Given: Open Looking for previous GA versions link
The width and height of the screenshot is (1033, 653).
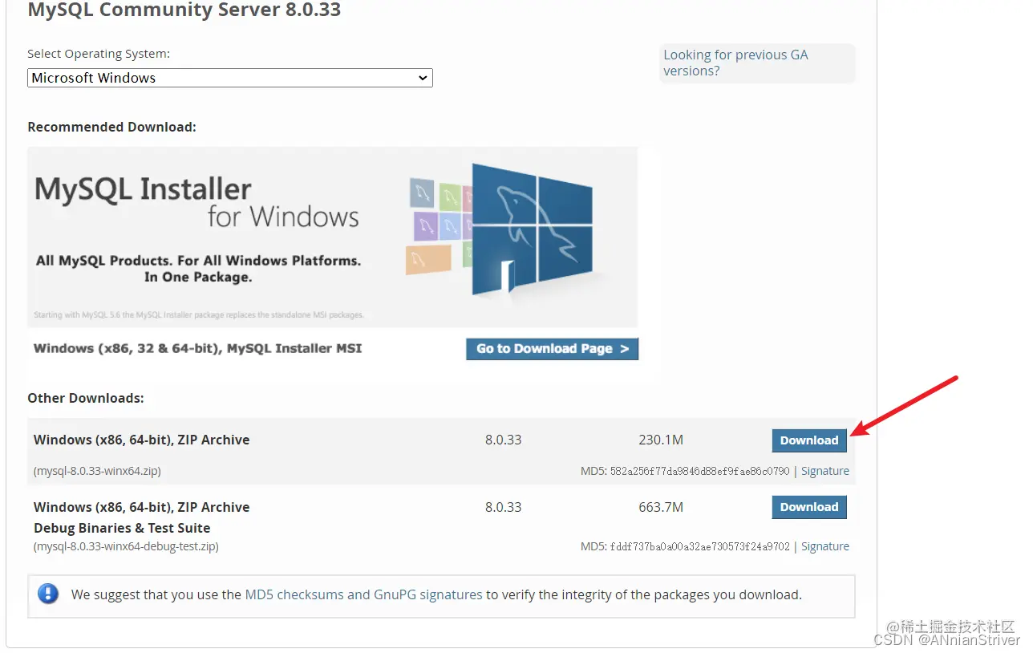Looking at the screenshot, I should 735,63.
